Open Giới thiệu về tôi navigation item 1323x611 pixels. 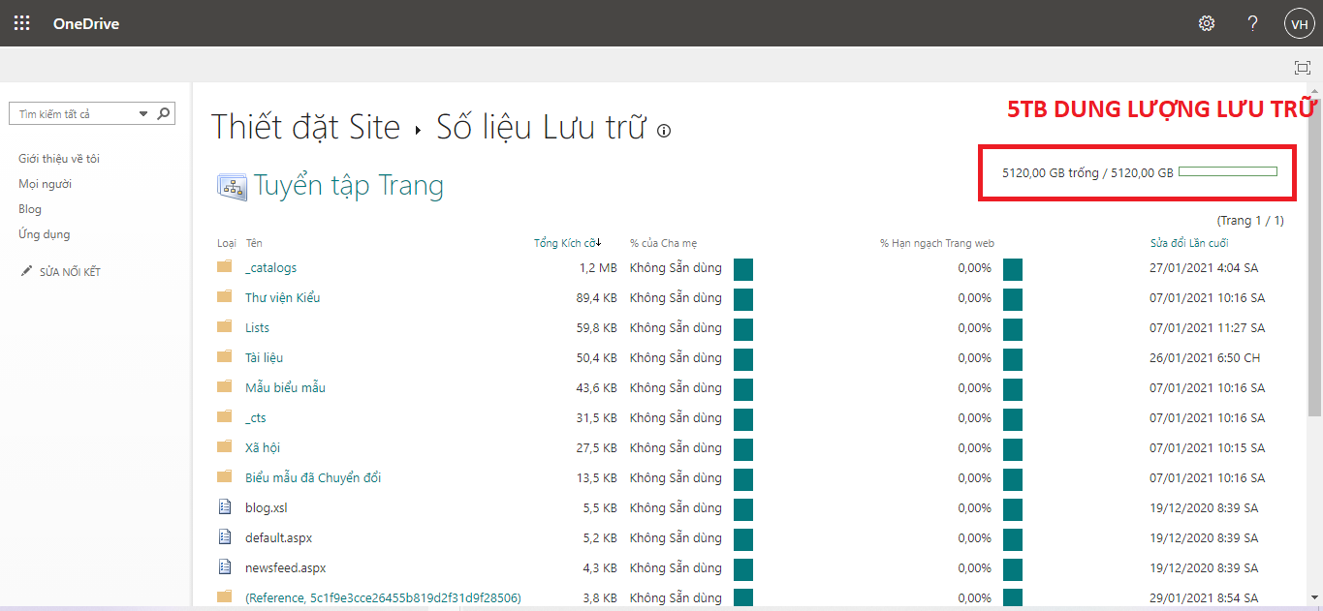click(59, 159)
